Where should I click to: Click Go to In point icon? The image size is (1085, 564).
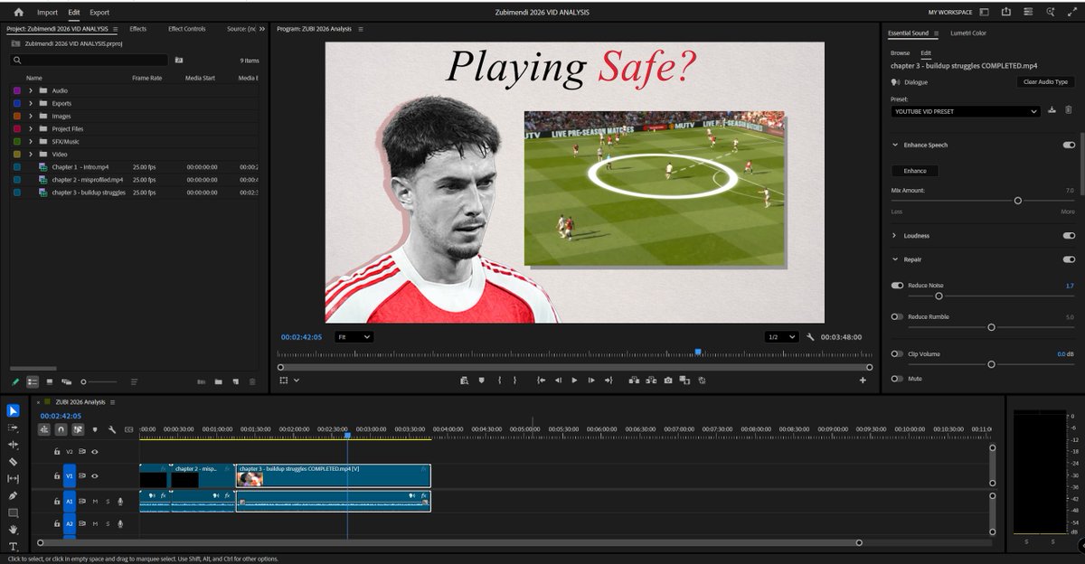point(541,381)
